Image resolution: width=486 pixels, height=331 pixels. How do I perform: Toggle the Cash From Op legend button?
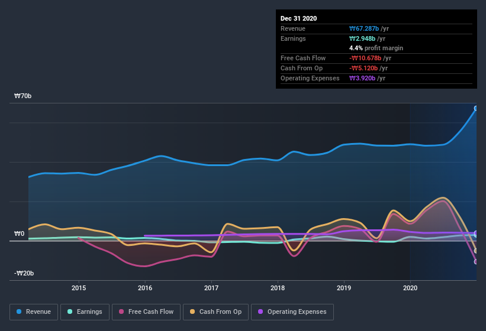pos(215,312)
